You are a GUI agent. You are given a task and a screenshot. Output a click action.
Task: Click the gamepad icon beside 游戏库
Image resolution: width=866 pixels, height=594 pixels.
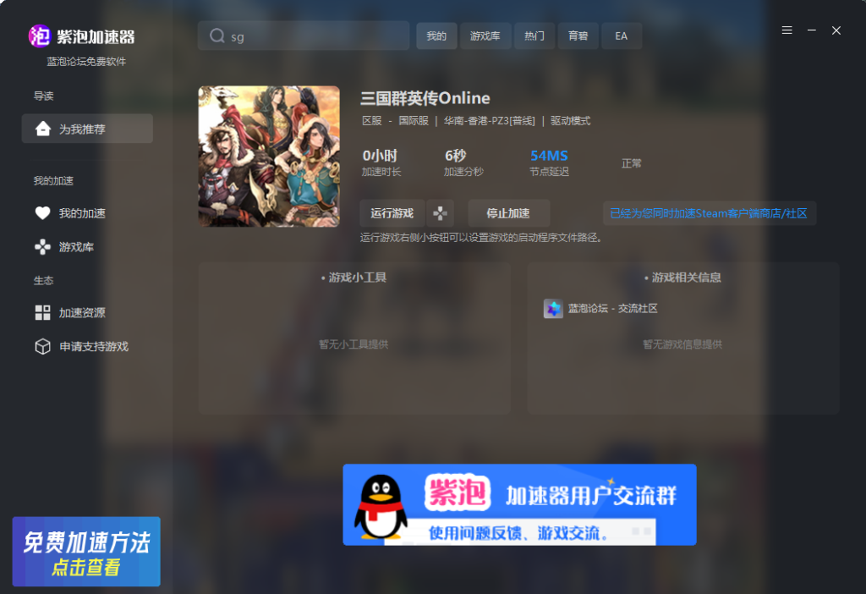point(42,246)
